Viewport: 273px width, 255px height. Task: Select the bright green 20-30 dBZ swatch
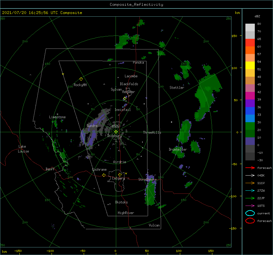250,126
